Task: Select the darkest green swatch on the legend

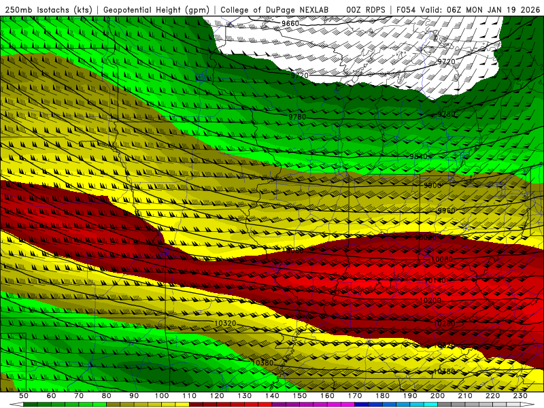Action: pyautogui.click(x=31, y=405)
